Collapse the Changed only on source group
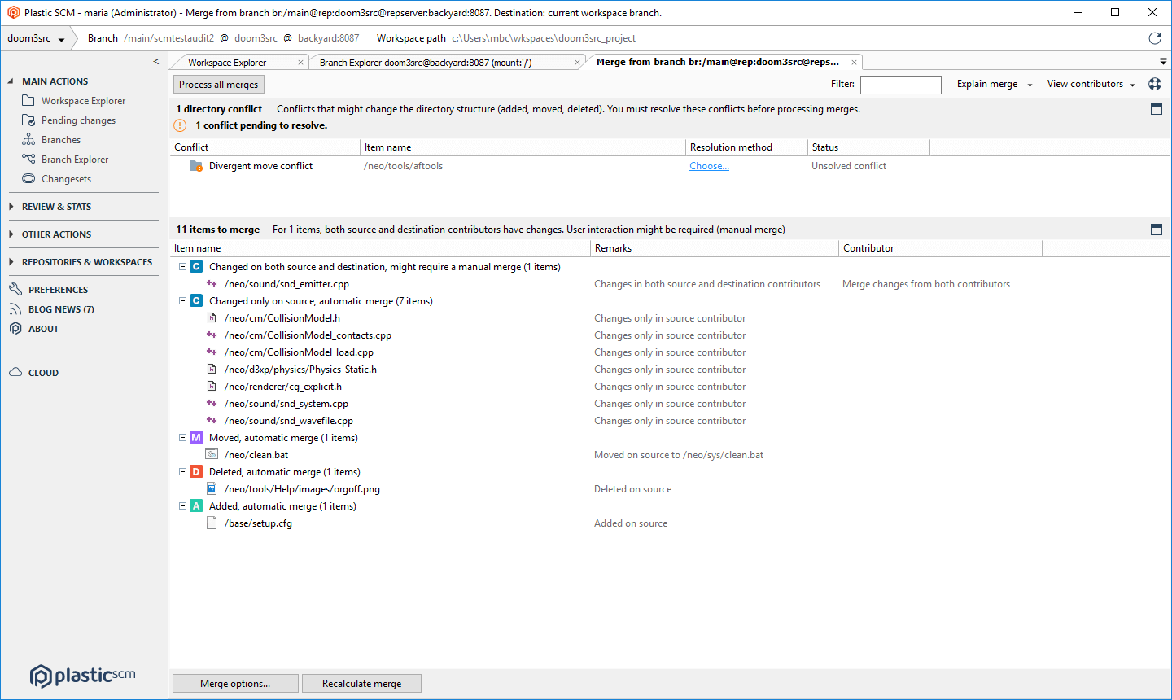This screenshot has width=1172, height=700. tap(182, 300)
